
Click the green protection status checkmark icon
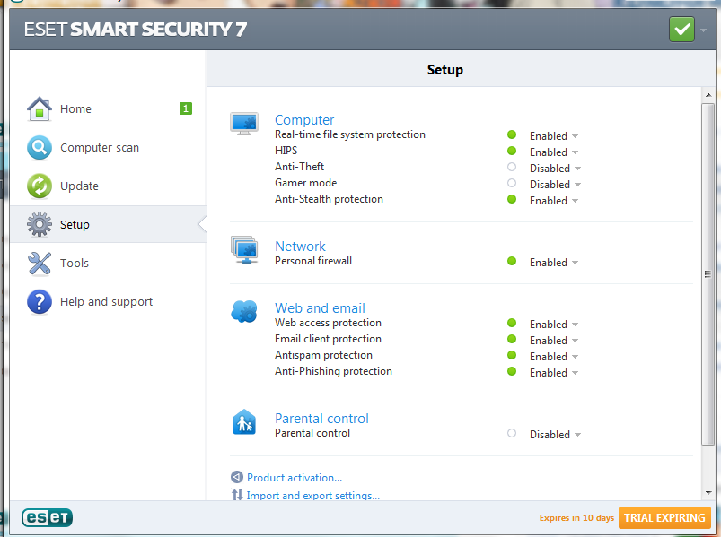[681, 30]
